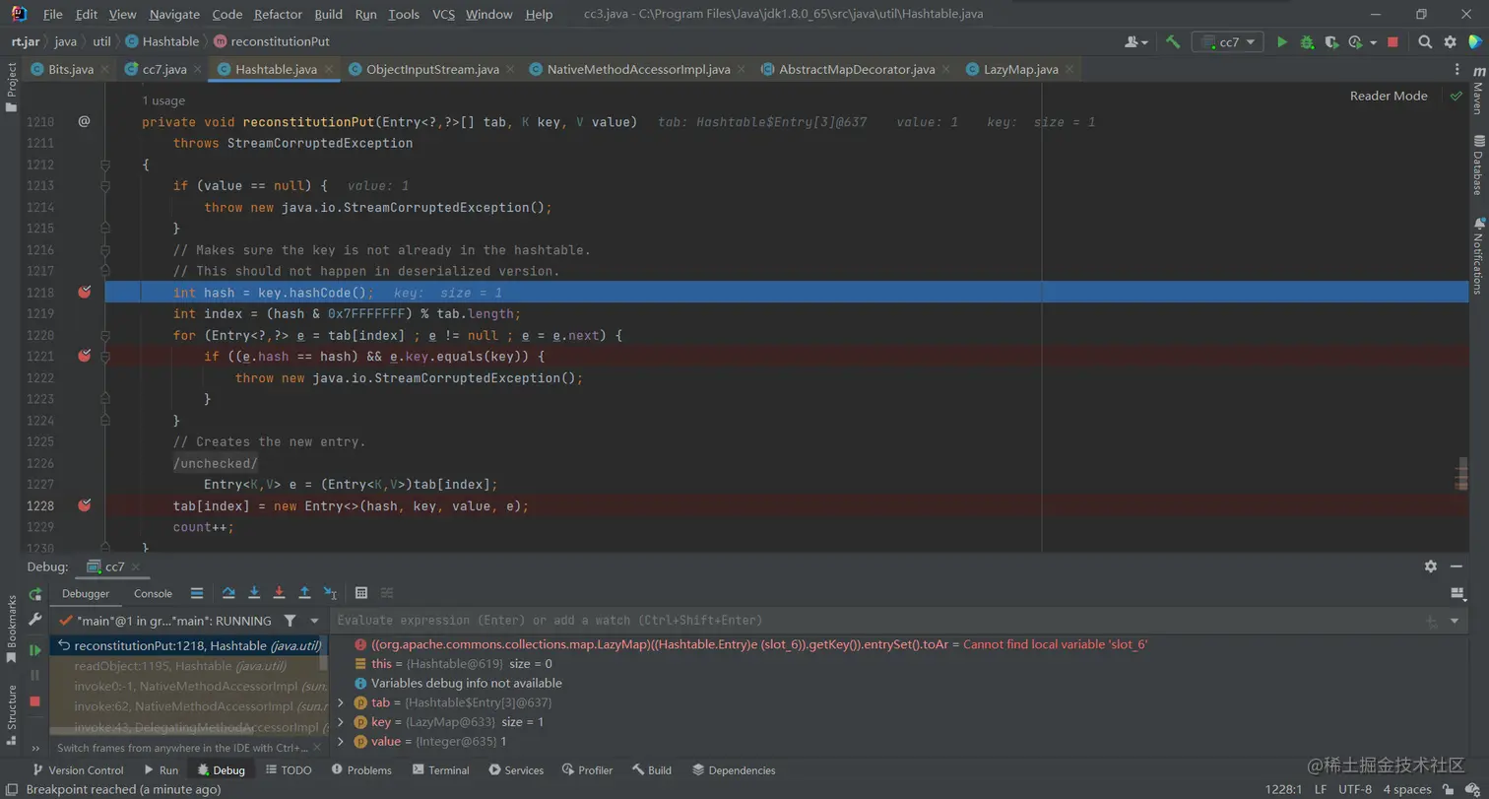The image size is (1489, 799).
Task: Toggle Reader Mode in editor
Action: [1388, 96]
